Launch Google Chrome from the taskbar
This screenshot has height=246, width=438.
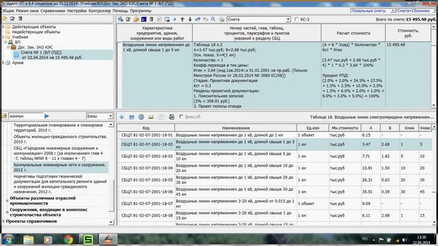pyautogui.click(x=68, y=240)
